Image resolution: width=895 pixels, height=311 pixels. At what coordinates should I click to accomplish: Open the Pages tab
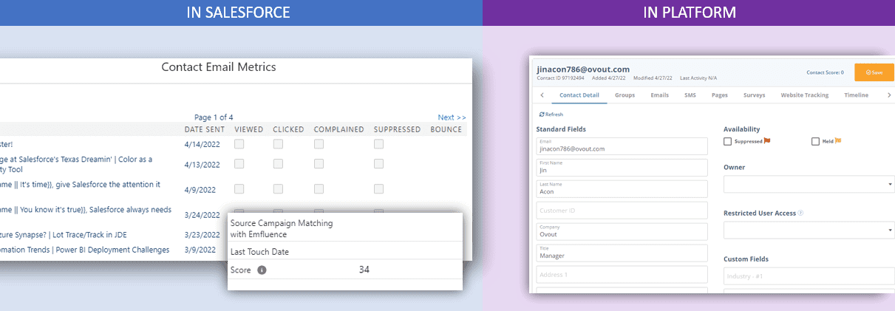720,95
